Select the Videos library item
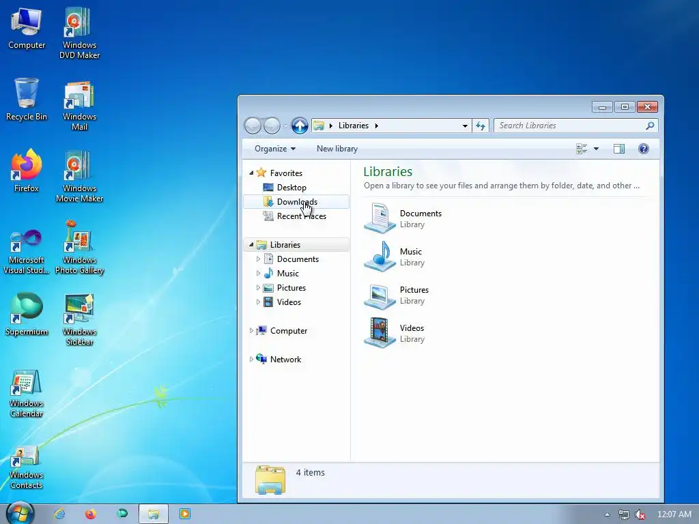699x524 pixels. click(x=394, y=333)
